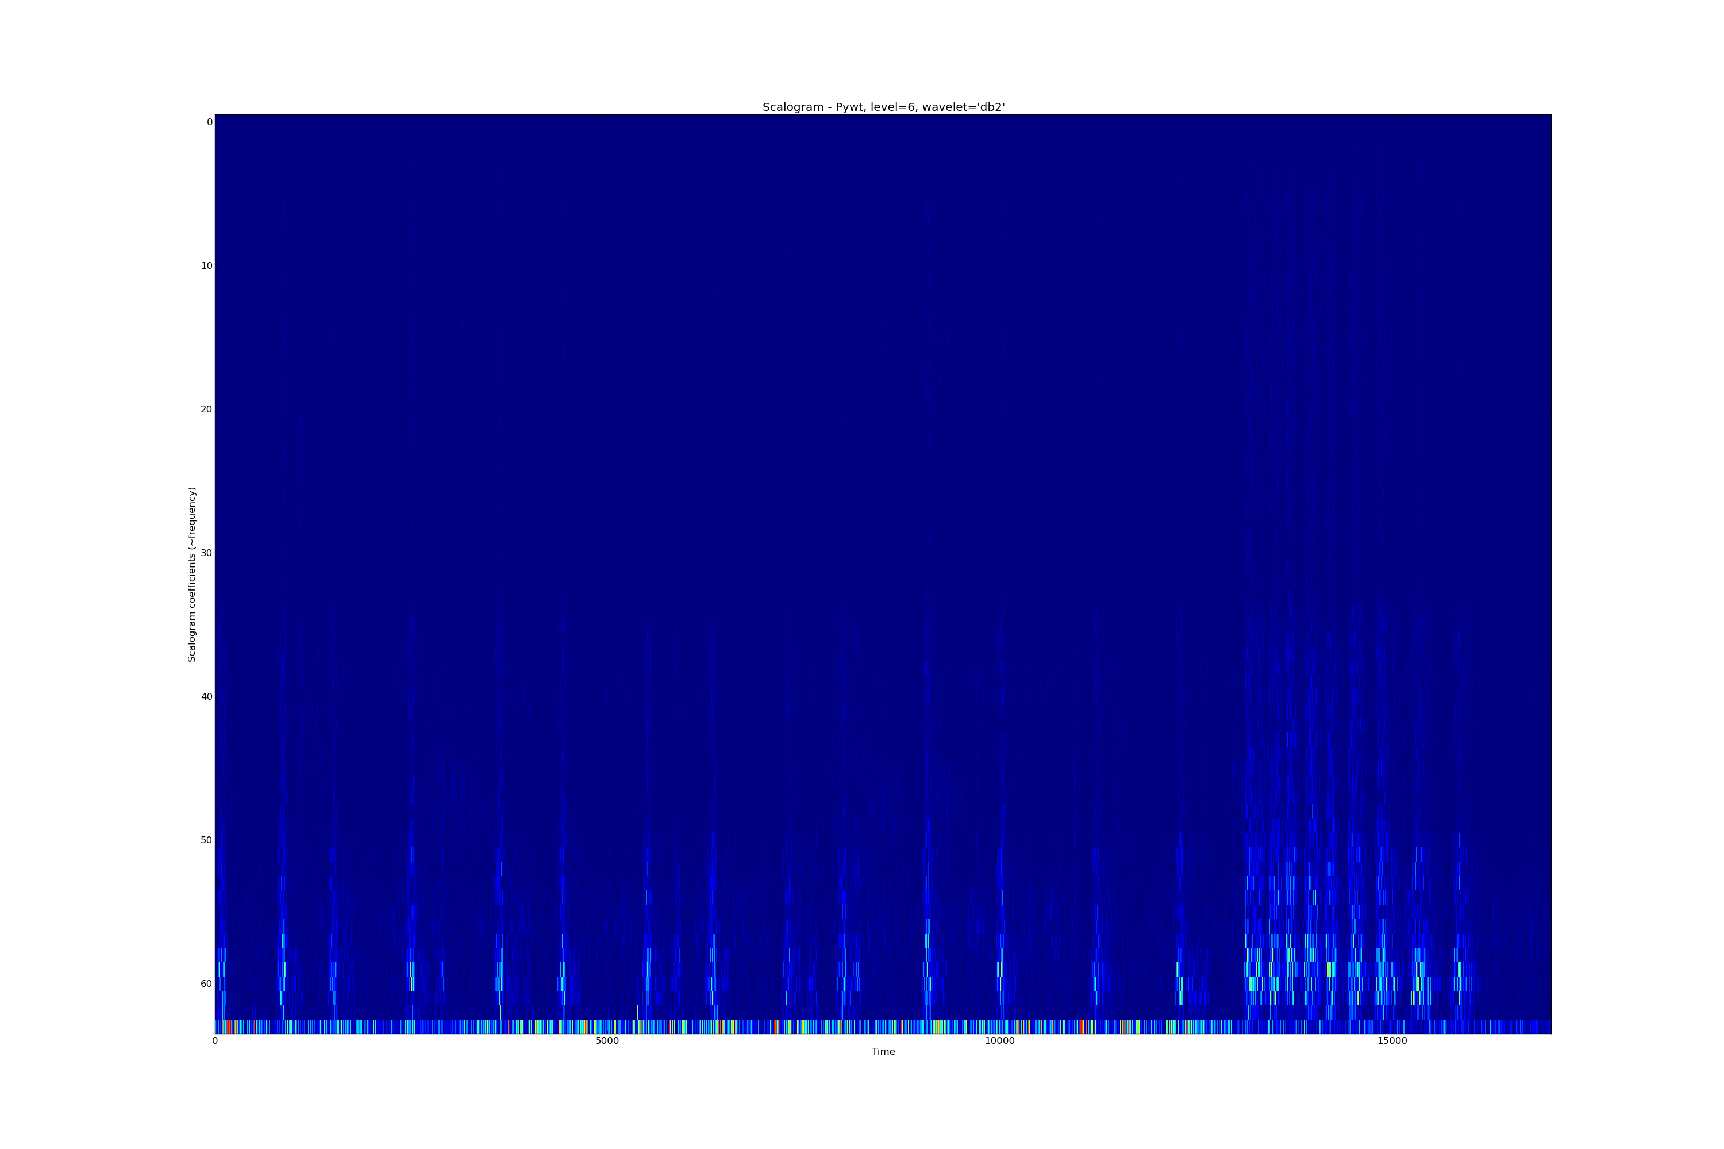
Task: Click the x-axis tick label 5000
Action: 607,1041
